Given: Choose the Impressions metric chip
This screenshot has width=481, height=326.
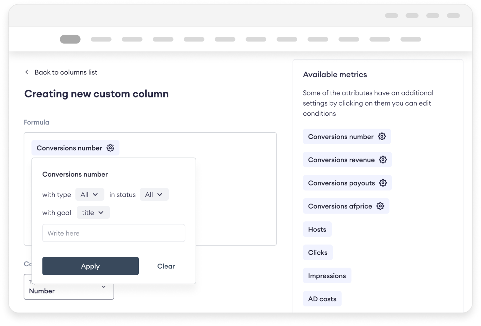Looking at the screenshot, I should (x=327, y=276).
